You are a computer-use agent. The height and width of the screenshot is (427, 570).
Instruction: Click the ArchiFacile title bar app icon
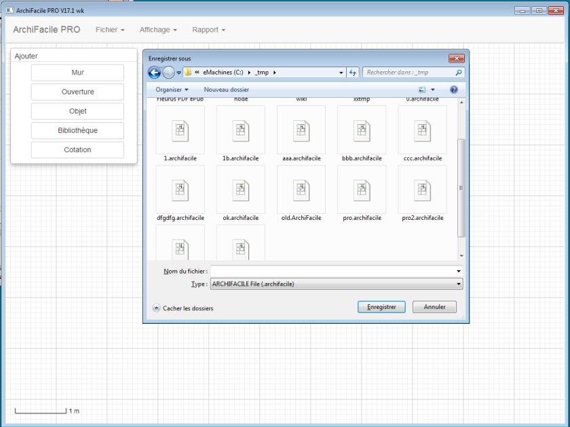(9, 11)
